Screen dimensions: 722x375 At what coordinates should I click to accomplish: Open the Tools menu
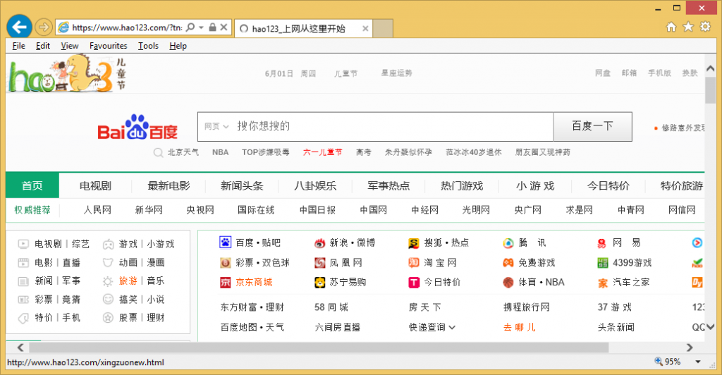[x=148, y=46]
